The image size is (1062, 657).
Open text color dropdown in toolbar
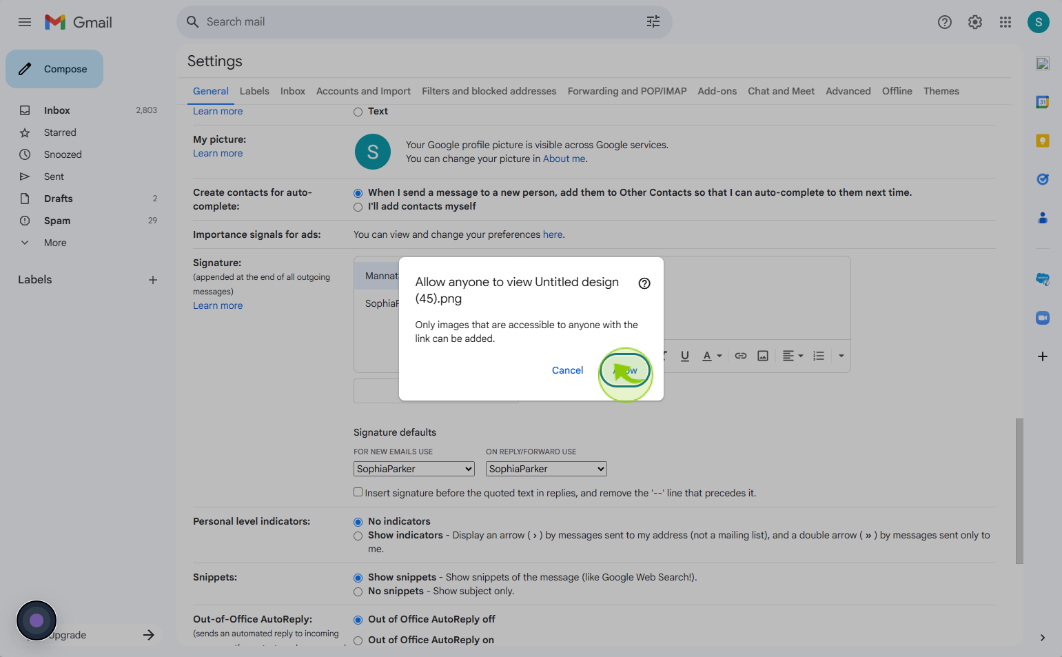[x=712, y=356]
